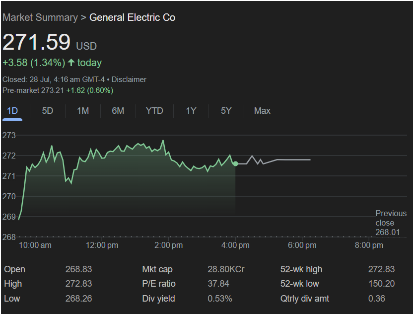Switch to the 5D chart range
The image size is (414, 315).
48,111
